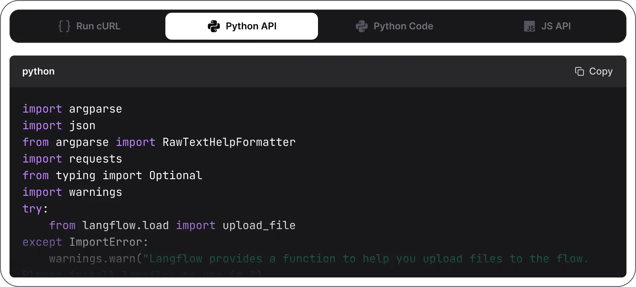
Task: Click the 'python' language label
Action: pos(38,72)
